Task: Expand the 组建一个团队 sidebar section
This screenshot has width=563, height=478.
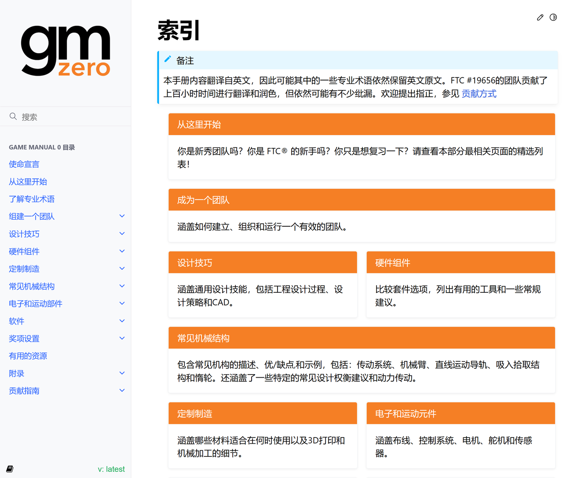Action: point(122,216)
